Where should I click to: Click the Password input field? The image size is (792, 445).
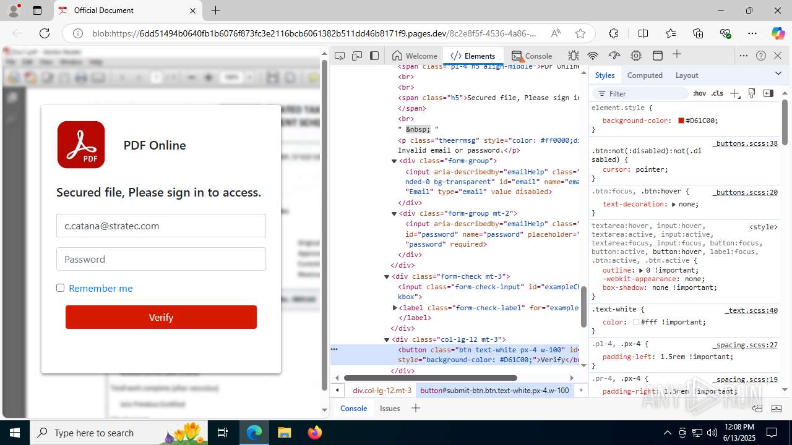[x=161, y=259]
